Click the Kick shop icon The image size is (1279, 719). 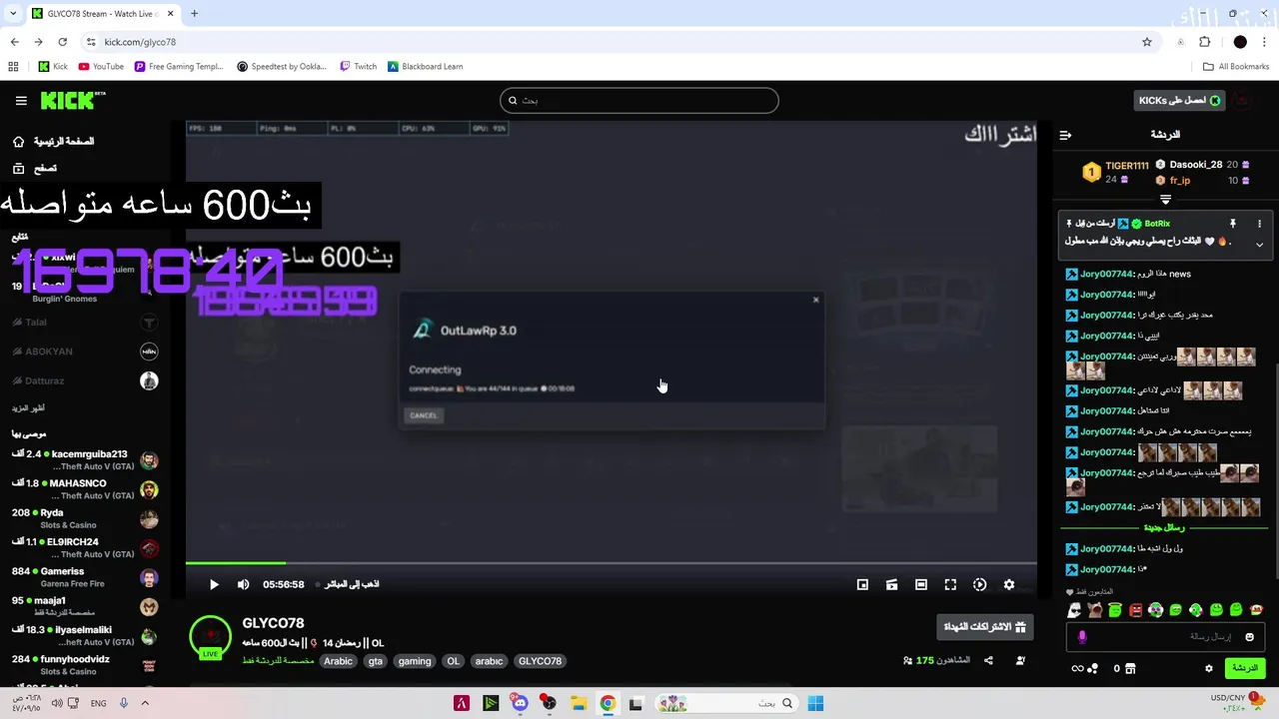(1131, 668)
